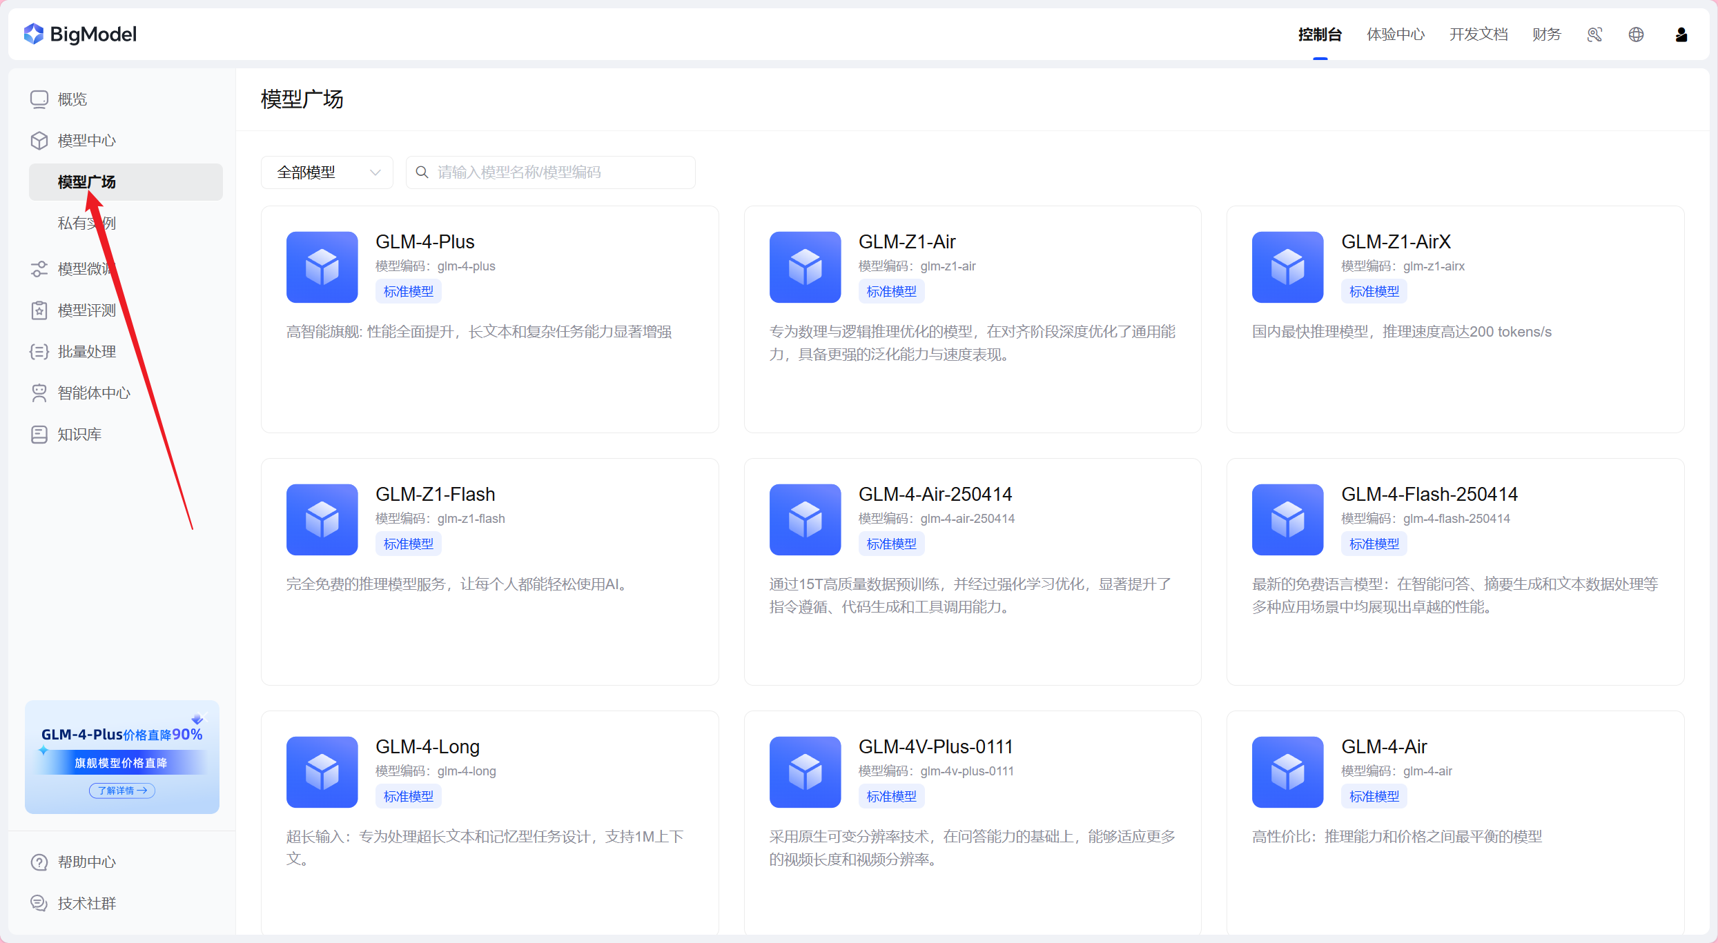Switch to 体验中心 top tab
Viewport: 1718px width, 943px height.
click(x=1396, y=34)
